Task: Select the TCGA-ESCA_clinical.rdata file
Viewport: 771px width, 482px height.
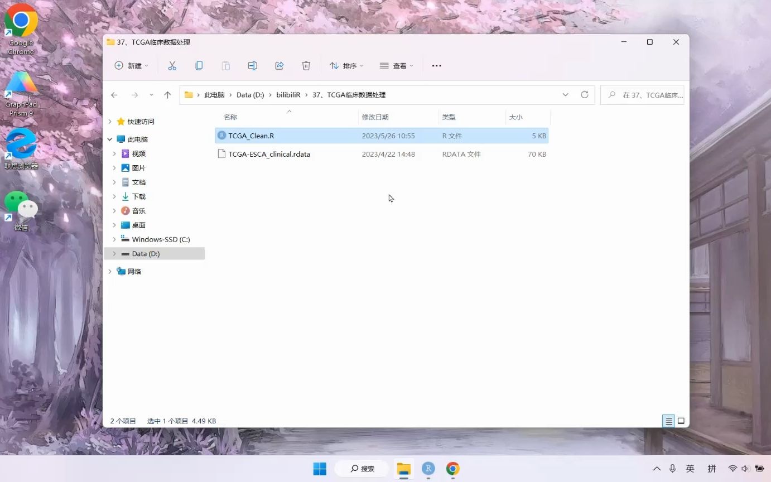Action: pyautogui.click(x=382, y=154)
